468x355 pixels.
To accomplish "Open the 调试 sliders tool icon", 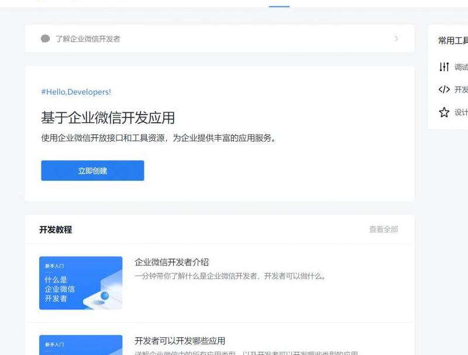I will [444, 67].
